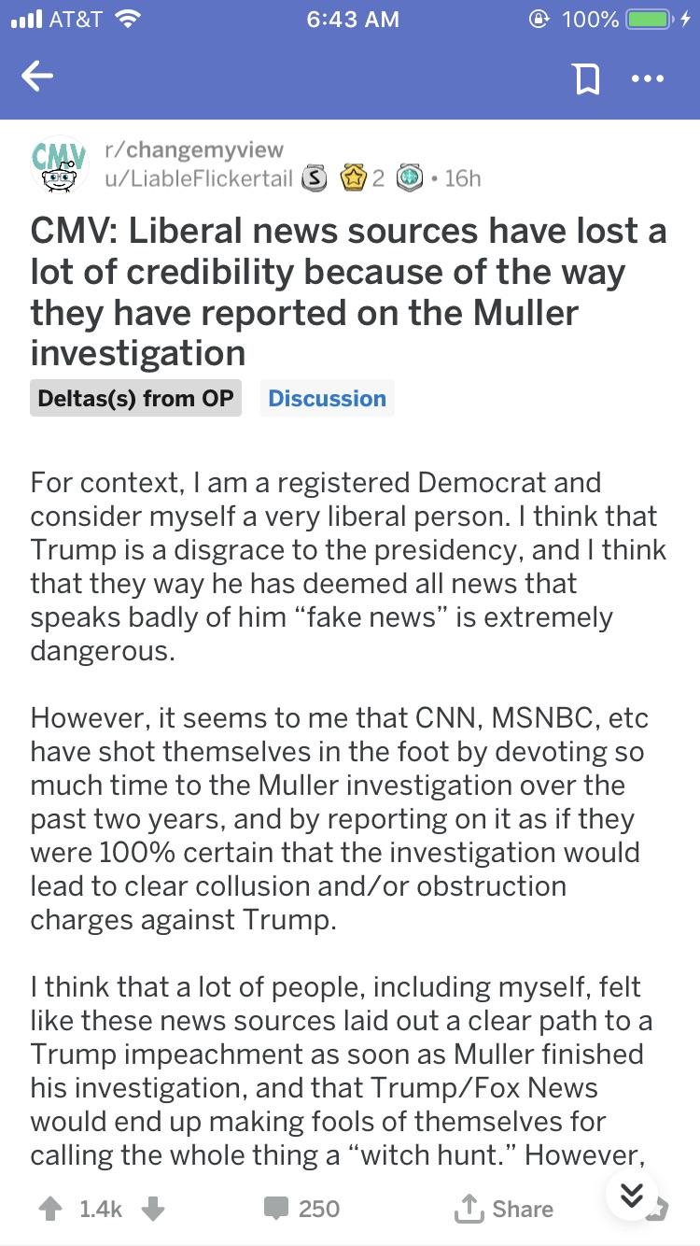
Task: Tap the silver award icon
Action: (x=316, y=177)
